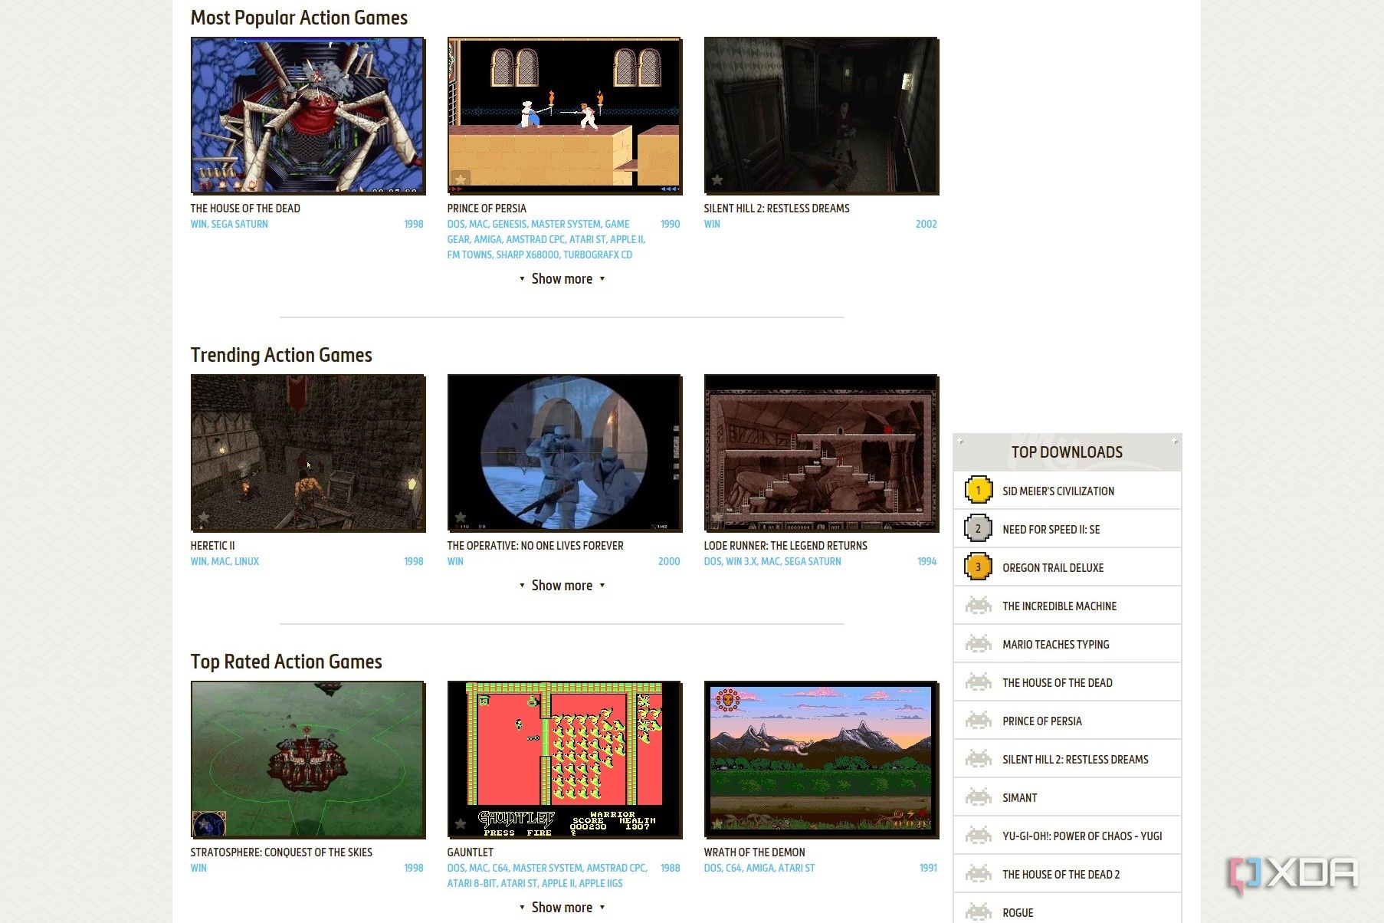1384x923 pixels.
Task: Click star favorite icon on Prince of Persia thumbnail
Action: tap(461, 180)
